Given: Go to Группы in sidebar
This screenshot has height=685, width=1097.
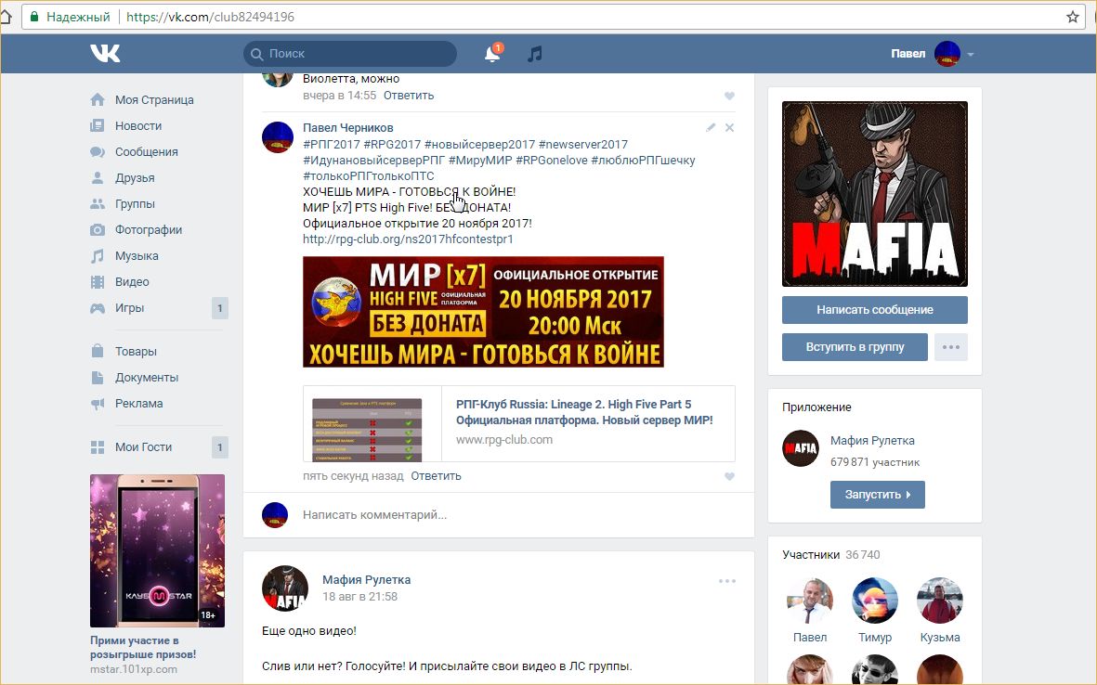Looking at the screenshot, I should [135, 203].
